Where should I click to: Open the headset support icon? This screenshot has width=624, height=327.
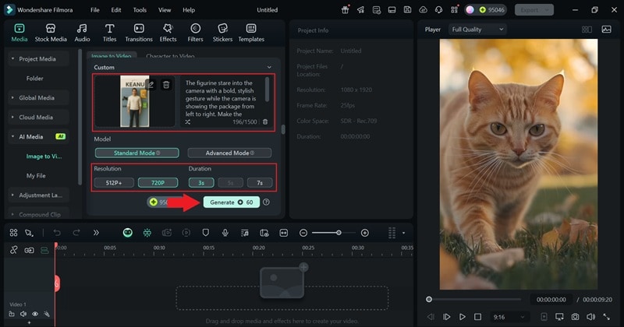coord(438,10)
